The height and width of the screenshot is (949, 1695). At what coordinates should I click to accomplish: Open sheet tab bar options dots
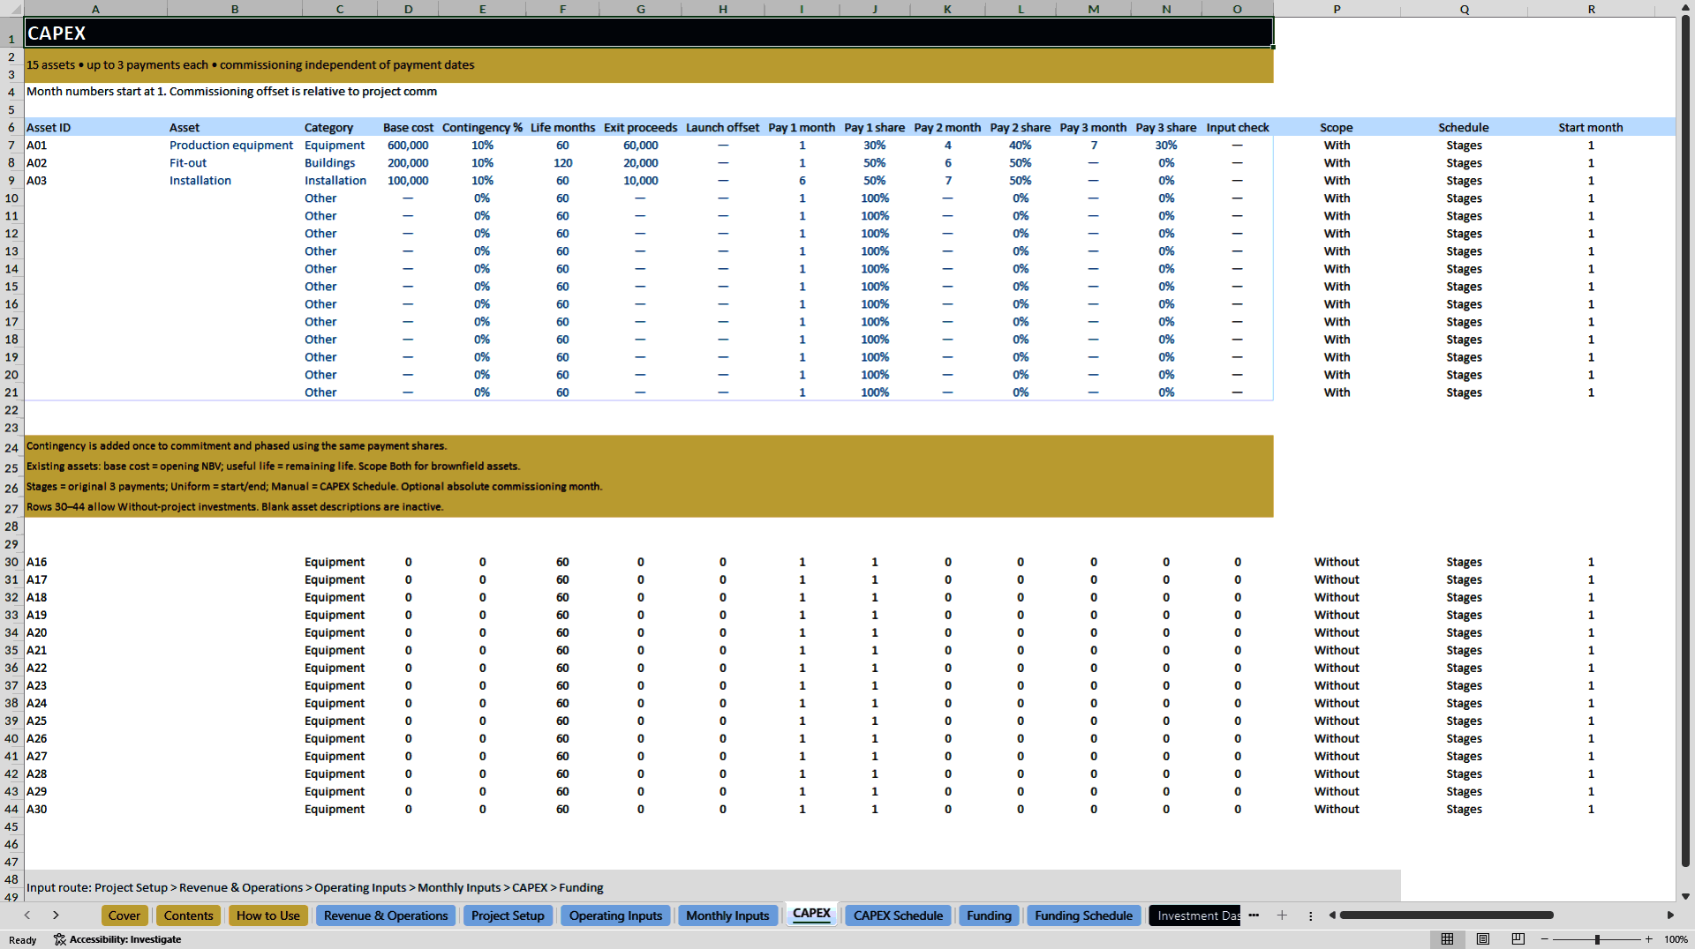(x=1311, y=915)
